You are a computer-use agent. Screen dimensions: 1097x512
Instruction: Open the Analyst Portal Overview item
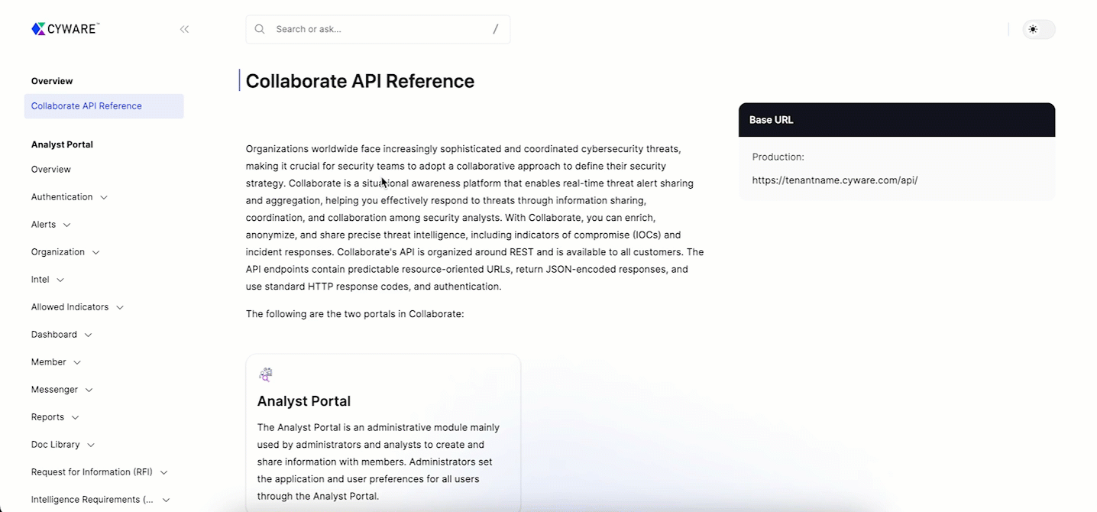pos(51,170)
